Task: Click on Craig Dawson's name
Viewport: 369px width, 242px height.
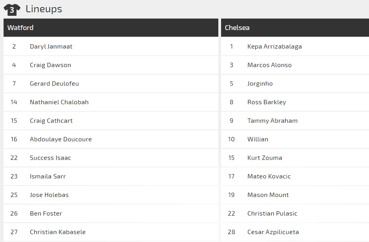Action: (x=50, y=65)
